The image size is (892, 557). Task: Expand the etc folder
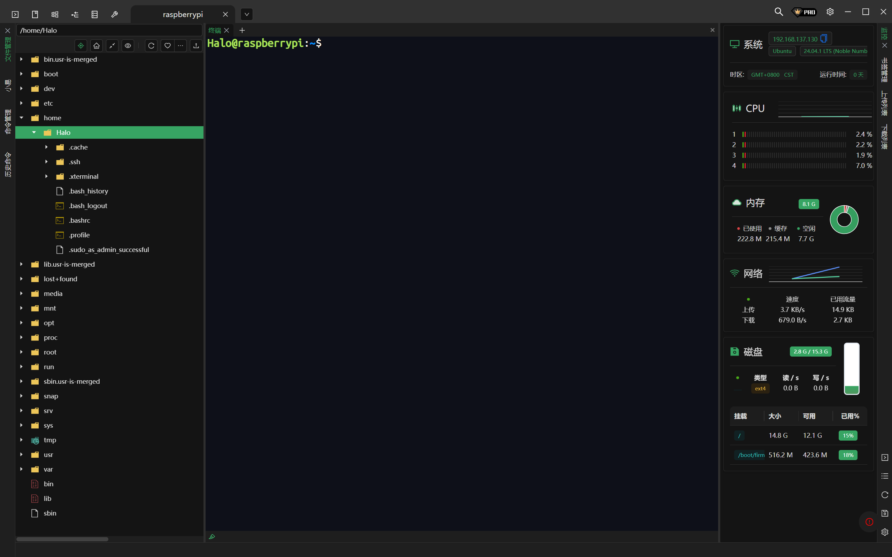[x=21, y=103]
